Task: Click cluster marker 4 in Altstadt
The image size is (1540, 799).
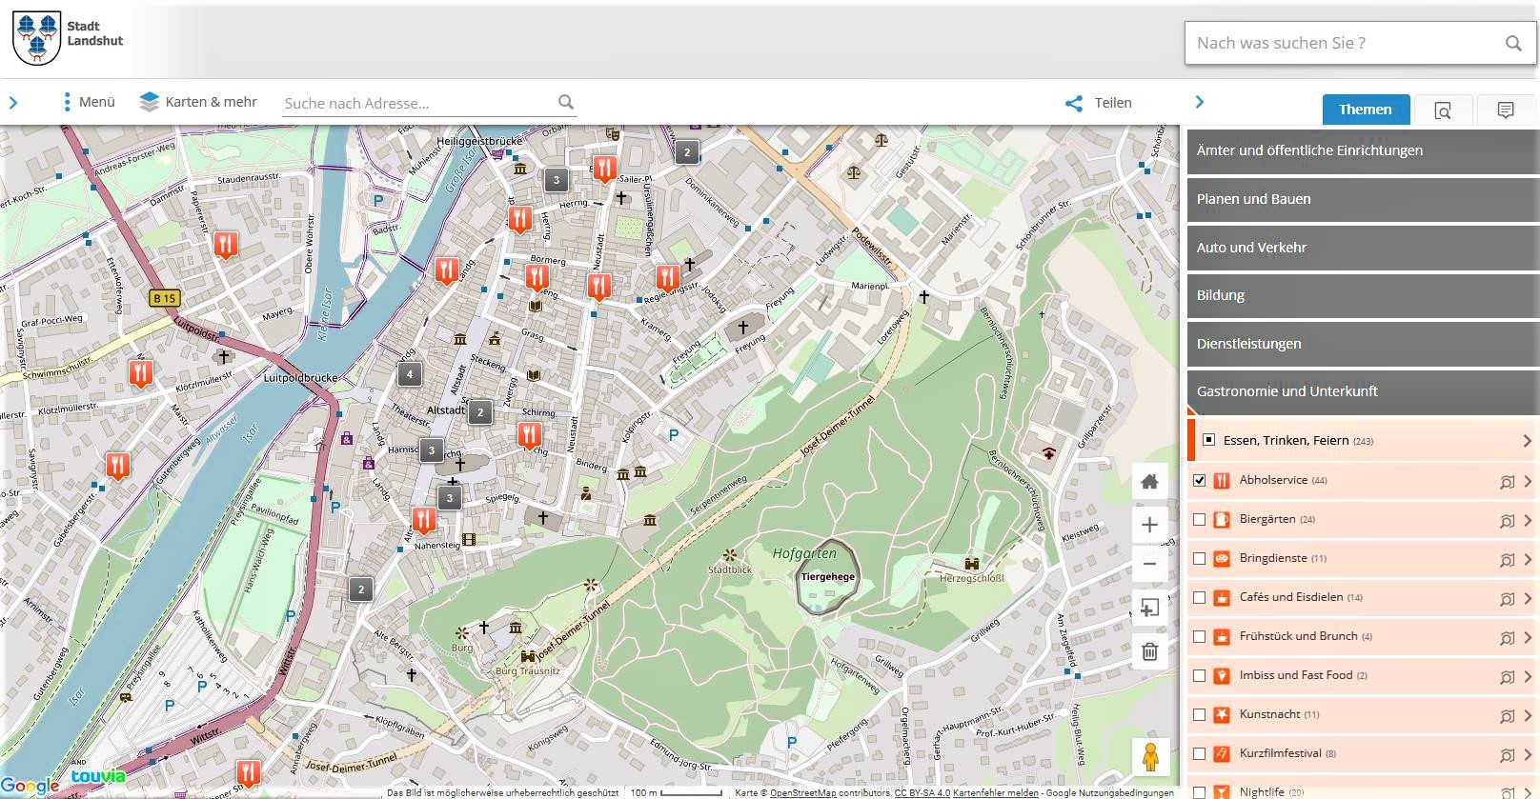Action: (410, 374)
